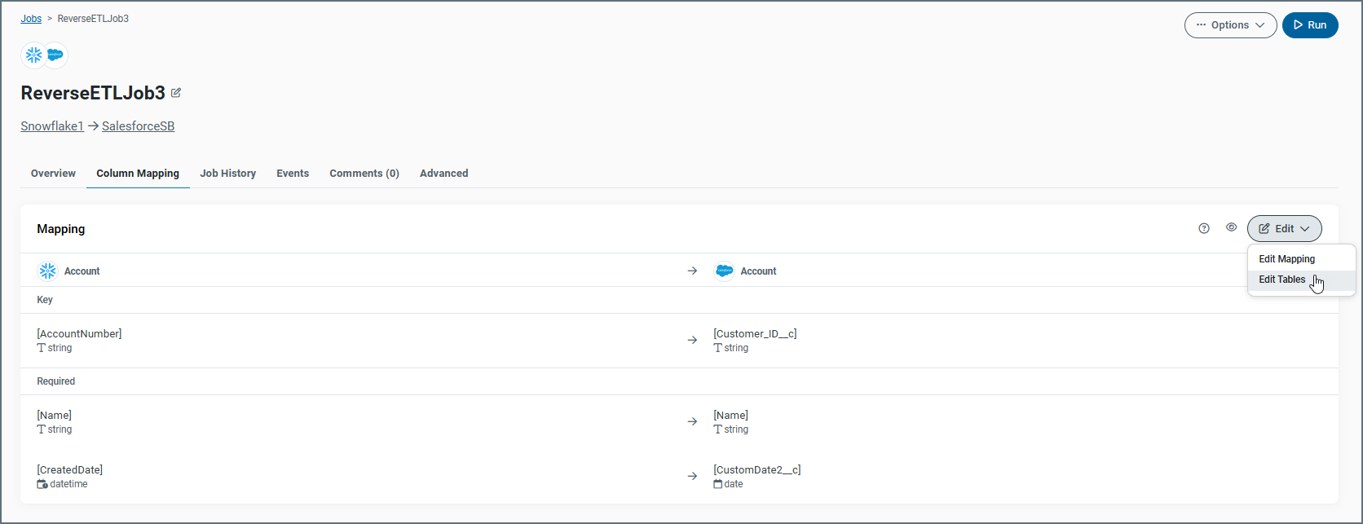Open the Mapping help question mark icon
The height and width of the screenshot is (524, 1363).
(x=1204, y=229)
